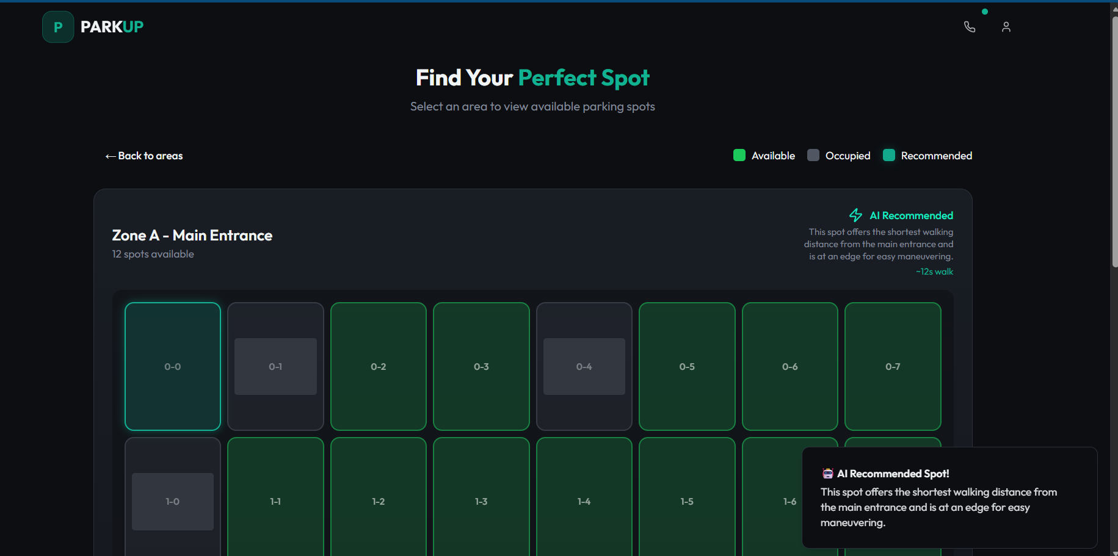Viewport: 1118px width, 556px height.
Task: Select available parking spot 0-2
Action: pyautogui.click(x=379, y=366)
